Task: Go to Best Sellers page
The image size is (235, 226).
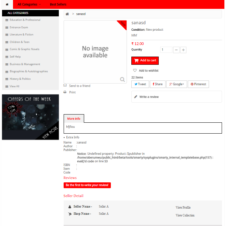Action: (58, 4)
